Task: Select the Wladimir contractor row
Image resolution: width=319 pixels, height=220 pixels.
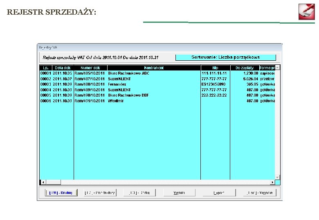Action: click(157, 101)
